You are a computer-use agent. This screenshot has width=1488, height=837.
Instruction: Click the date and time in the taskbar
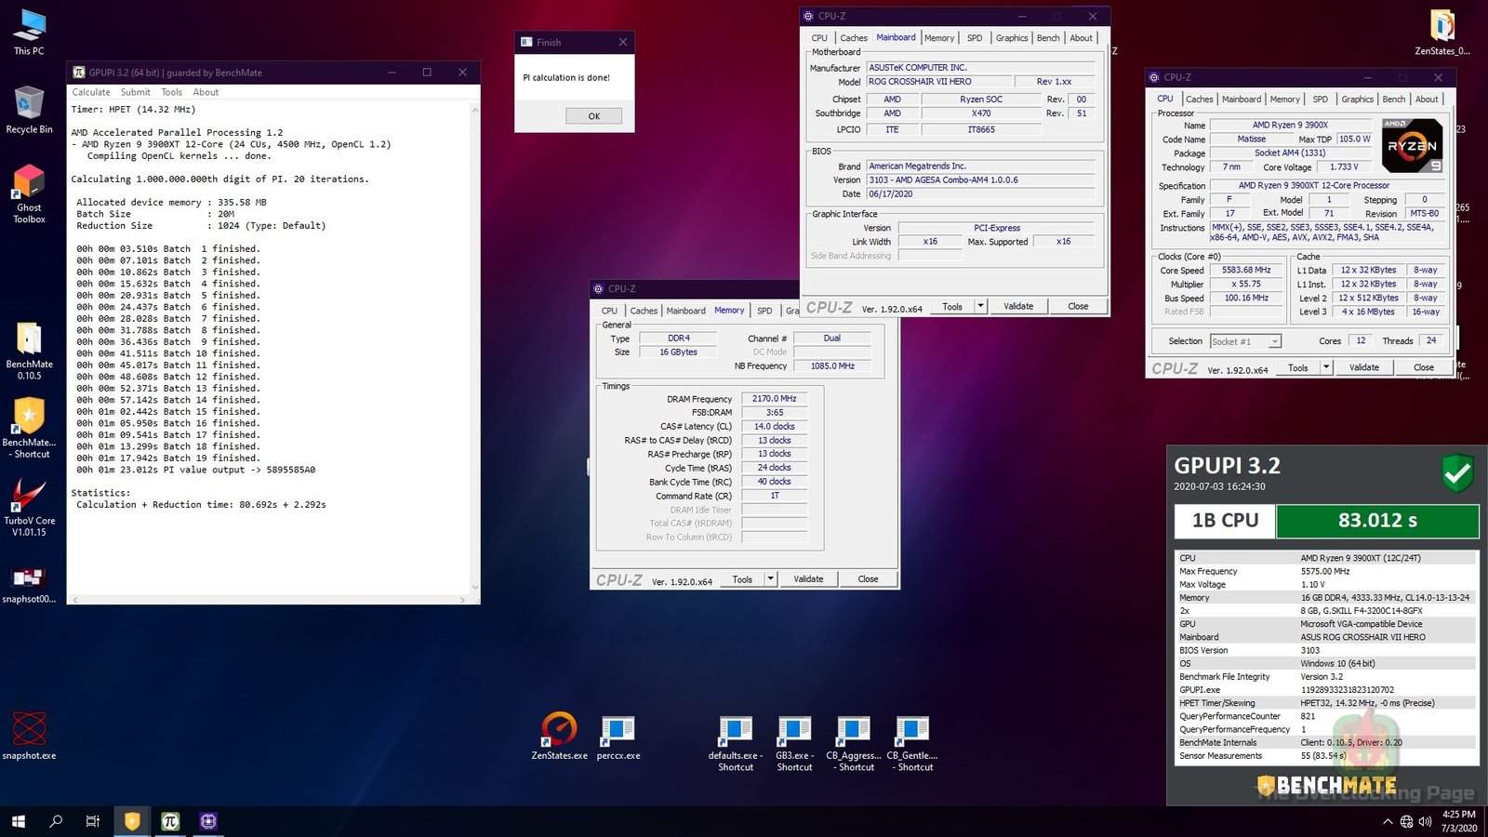[1460, 821]
